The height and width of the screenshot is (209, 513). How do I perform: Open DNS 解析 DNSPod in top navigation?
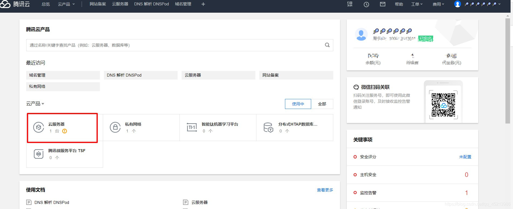151,4
